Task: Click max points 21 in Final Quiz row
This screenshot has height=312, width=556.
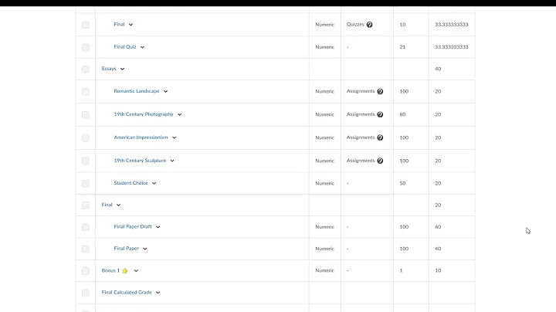Action: coord(402,47)
